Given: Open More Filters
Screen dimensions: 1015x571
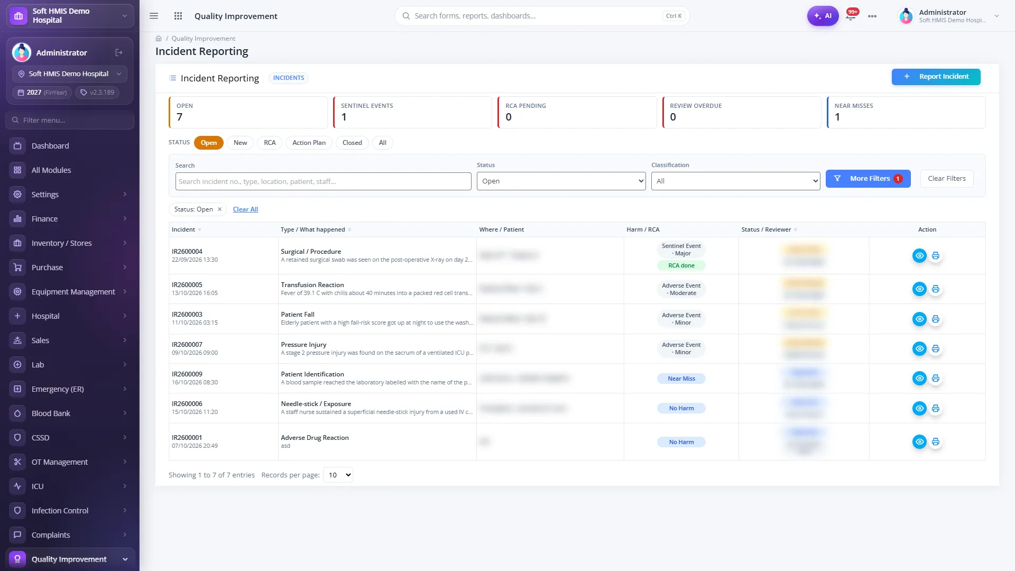Looking at the screenshot, I should [x=868, y=179].
